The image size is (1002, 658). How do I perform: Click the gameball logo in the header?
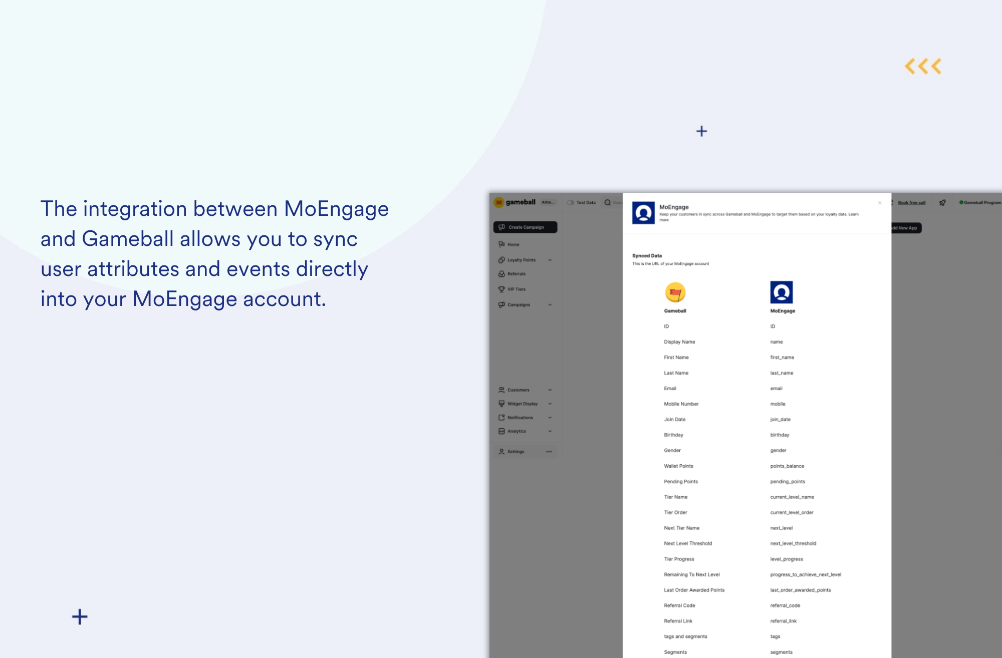515,202
